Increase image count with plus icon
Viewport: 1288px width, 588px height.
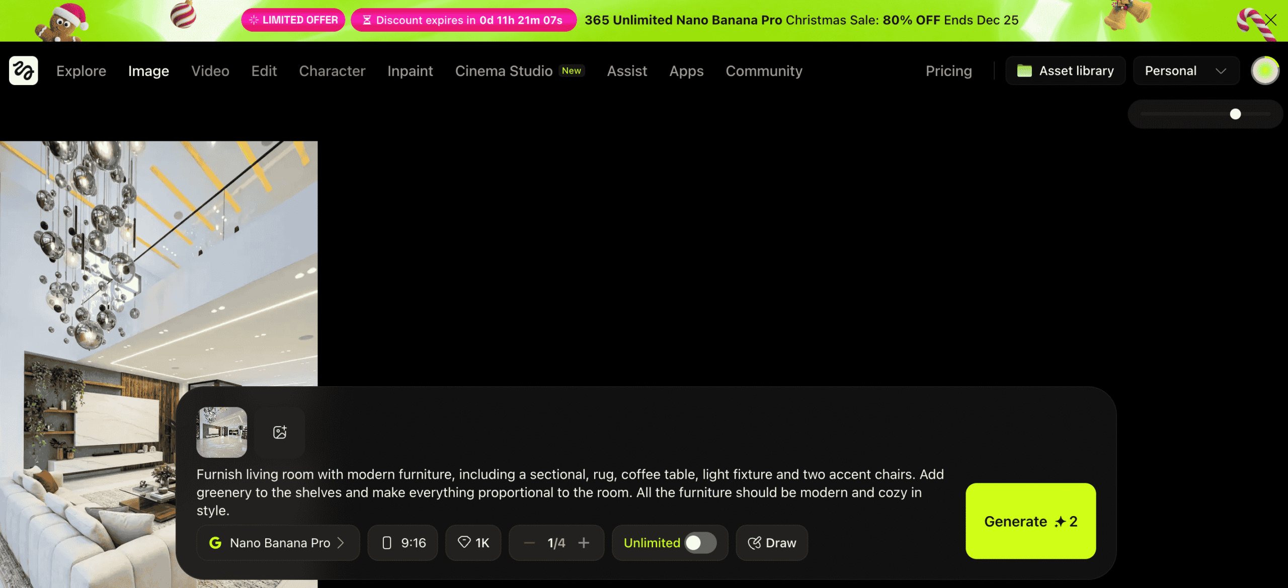tap(584, 543)
